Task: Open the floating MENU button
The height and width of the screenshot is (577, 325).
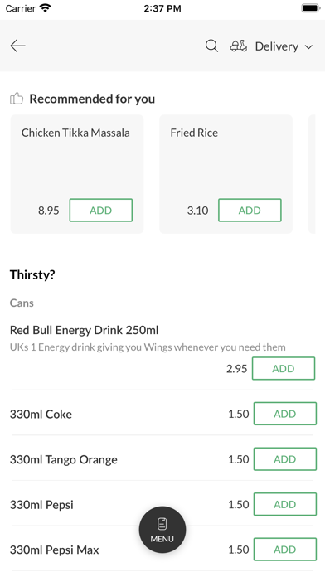Action: 162,530
